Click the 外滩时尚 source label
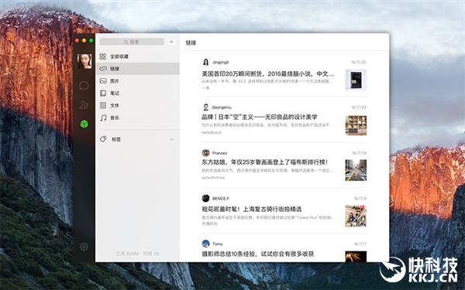The width and height of the screenshot is (465, 290). coord(210,223)
